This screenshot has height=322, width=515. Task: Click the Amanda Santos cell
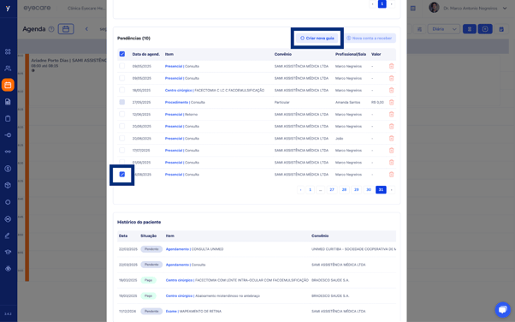click(x=347, y=102)
